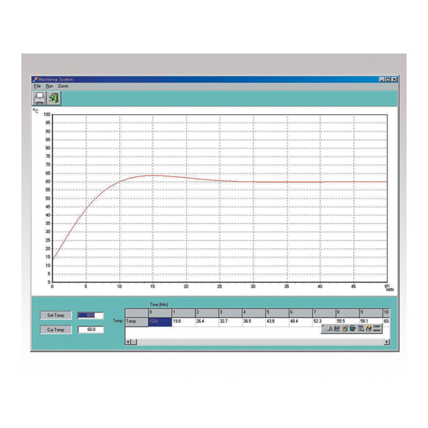Select the 55.5 temperature cell
428x428 pixels.
pyautogui.click(x=347, y=322)
